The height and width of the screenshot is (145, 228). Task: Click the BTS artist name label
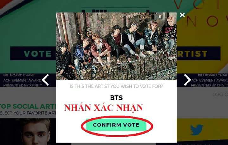tap(116, 98)
